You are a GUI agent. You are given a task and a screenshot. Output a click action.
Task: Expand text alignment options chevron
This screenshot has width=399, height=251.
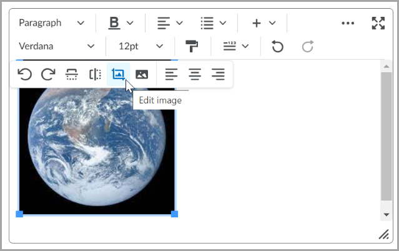click(x=179, y=23)
